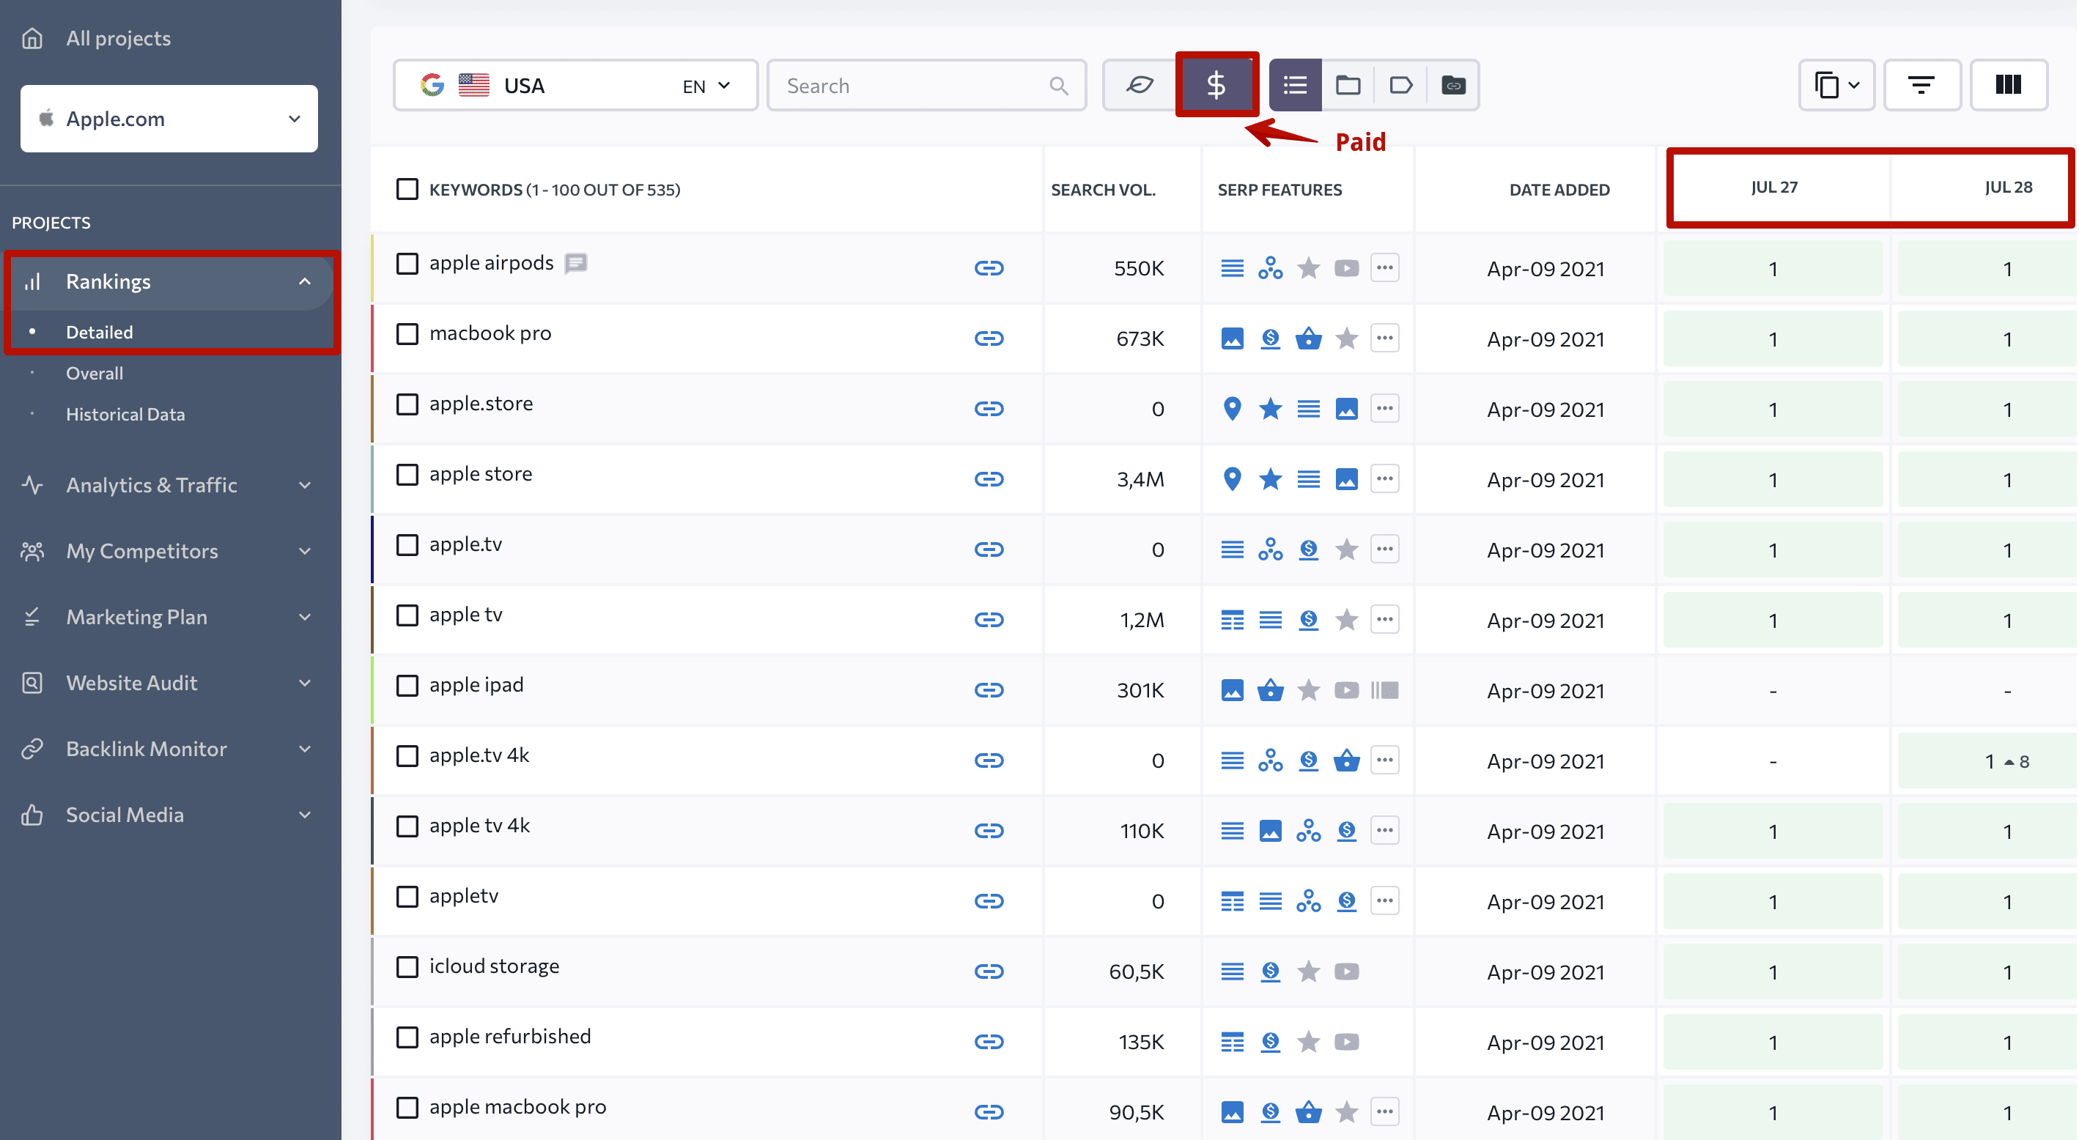Open the apple tv 4k keyword

coord(479,826)
